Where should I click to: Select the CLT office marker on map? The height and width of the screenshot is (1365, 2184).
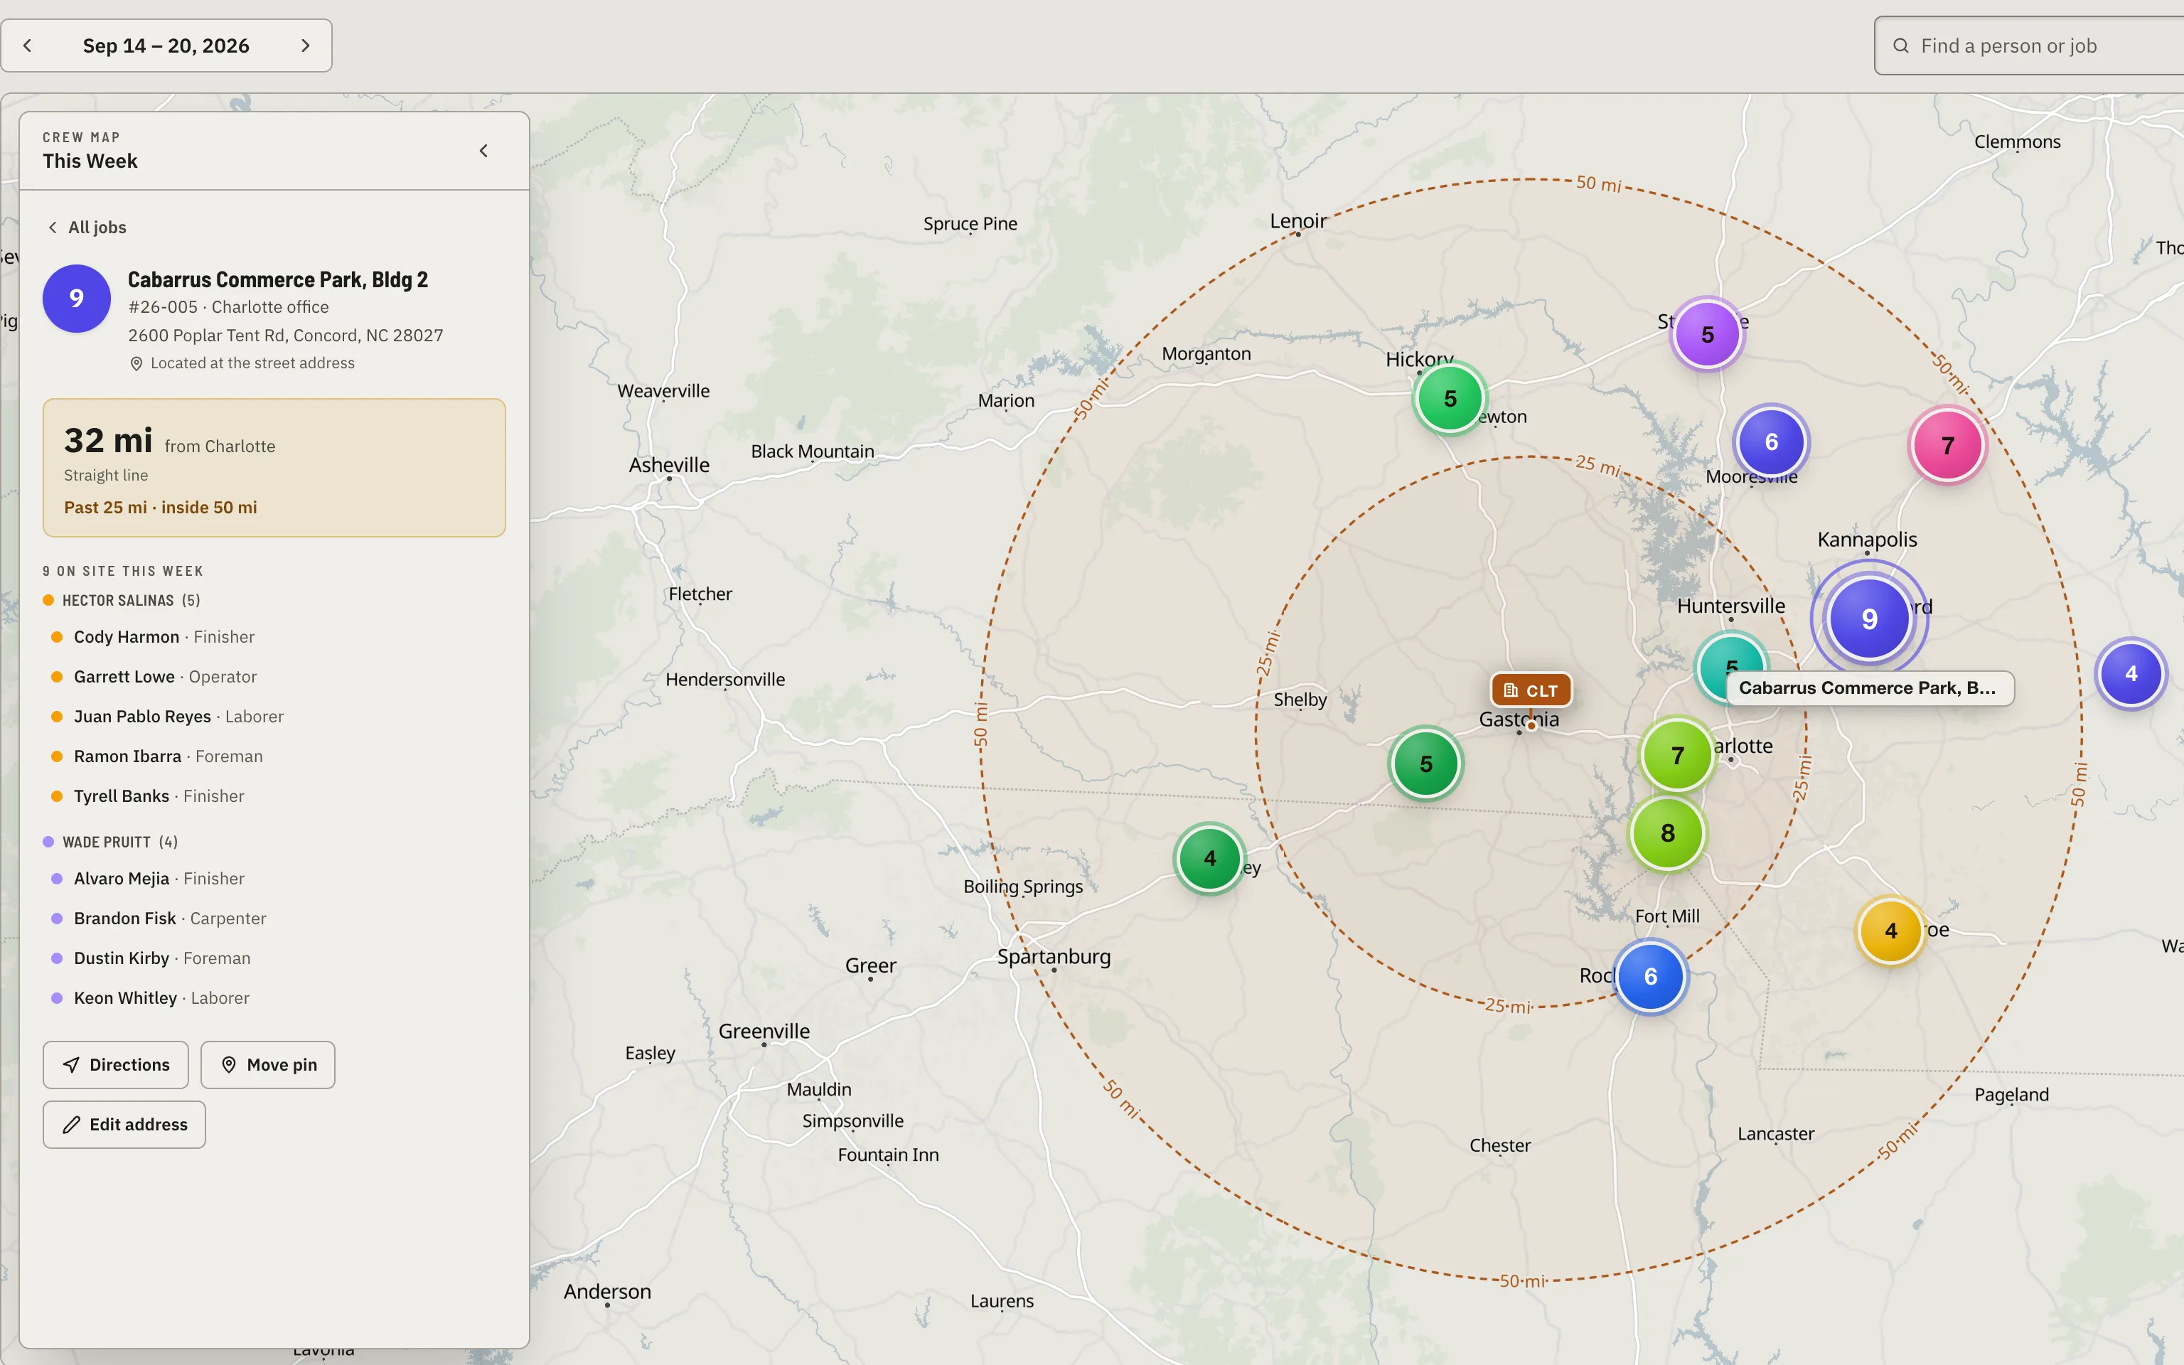(x=1531, y=690)
